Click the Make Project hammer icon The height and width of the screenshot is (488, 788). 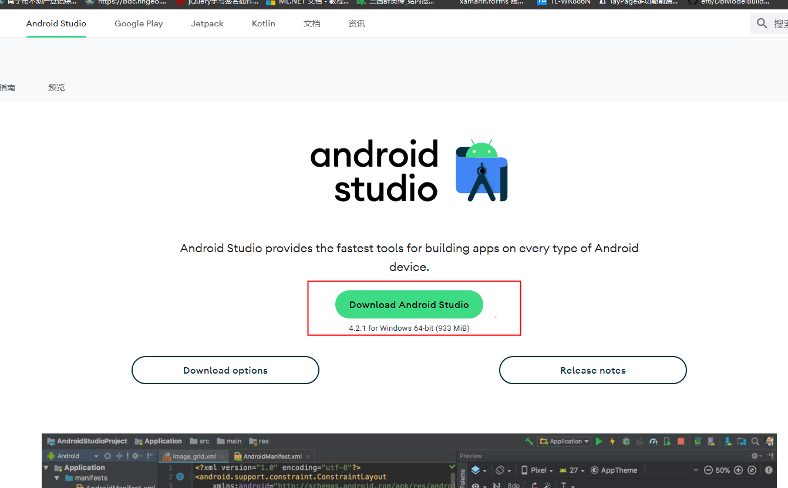[529, 441]
